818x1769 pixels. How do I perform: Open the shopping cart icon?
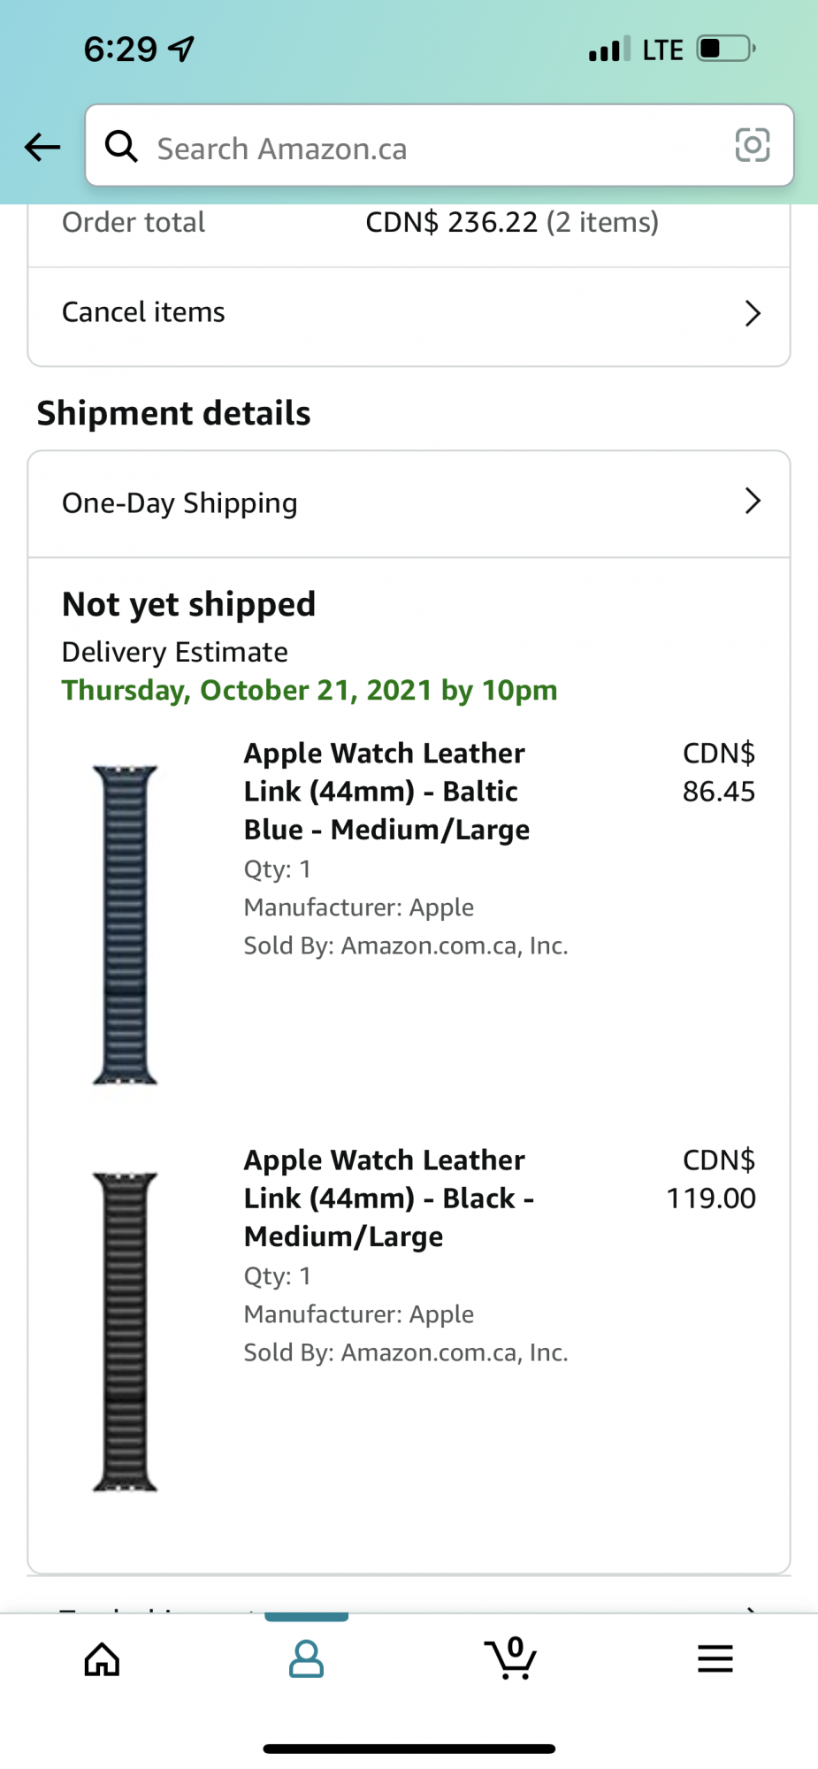[x=511, y=1659]
